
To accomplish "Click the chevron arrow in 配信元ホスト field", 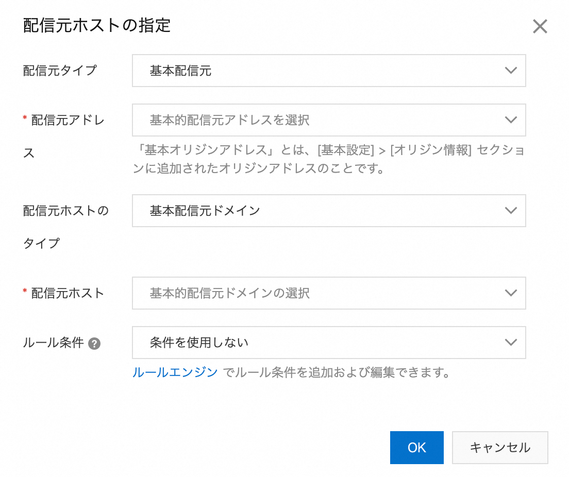I will pos(510,293).
